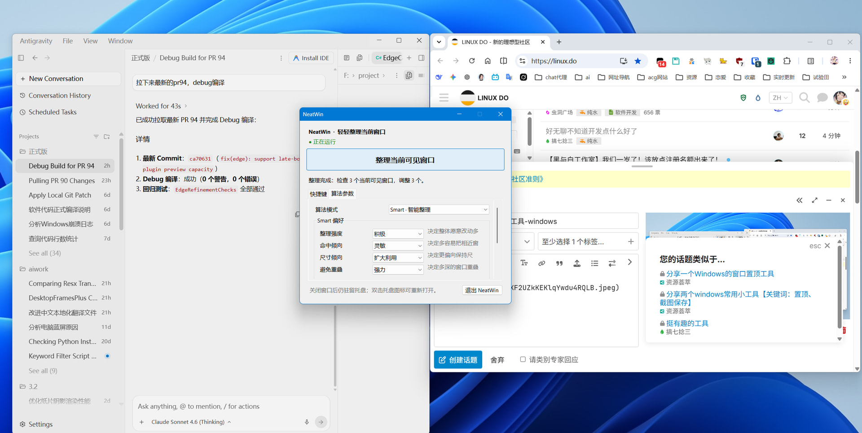Click 舍弃 to discard draft
The width and height of the screenshot is (862, 433).
(497, 360)
